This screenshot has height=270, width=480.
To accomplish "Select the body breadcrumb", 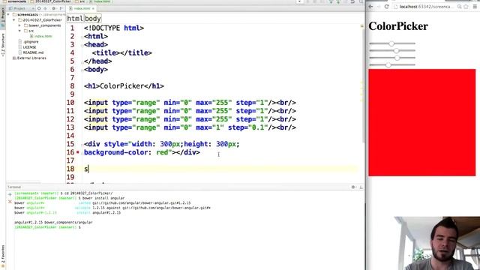I will click(92, 18).
